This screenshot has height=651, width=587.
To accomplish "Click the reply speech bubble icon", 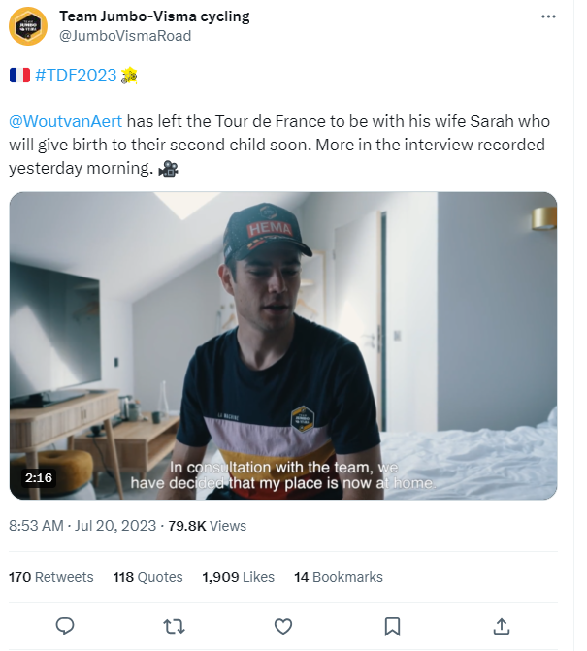I will click(65, 625).
